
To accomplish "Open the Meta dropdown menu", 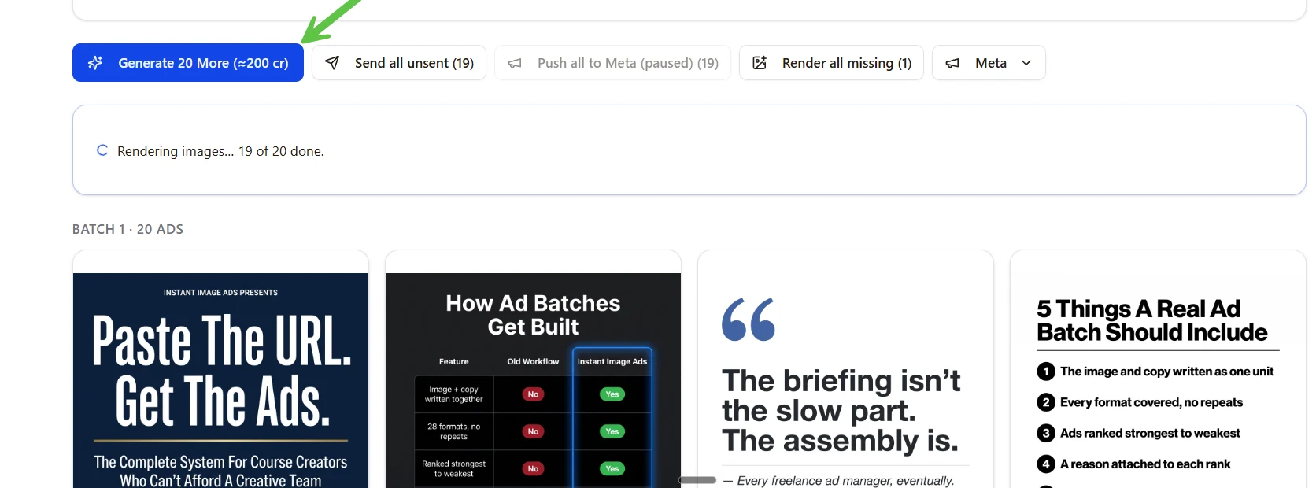I will (x=989, y=63).
